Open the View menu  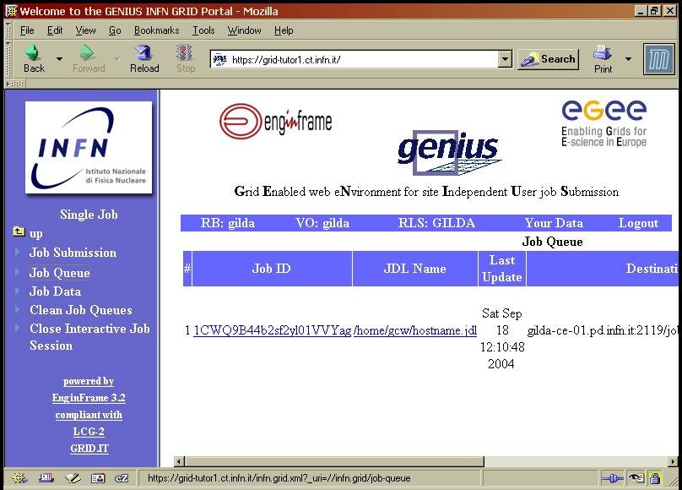pyautogui.click(x=85, y=30)
